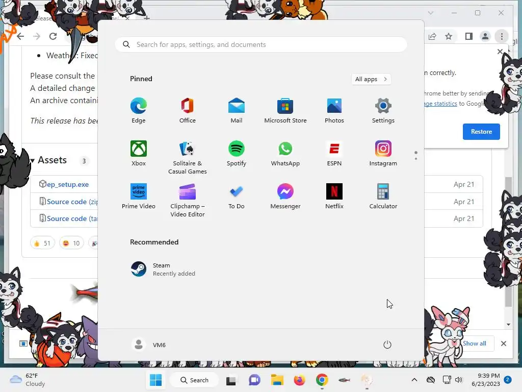Screen dimensions: 522x392
Task: Dismiss the Chrome restore popup
Action: [500, 52]
